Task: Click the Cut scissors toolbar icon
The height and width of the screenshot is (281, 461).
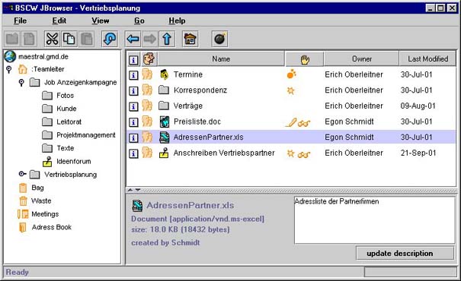Action: point(53,39)
